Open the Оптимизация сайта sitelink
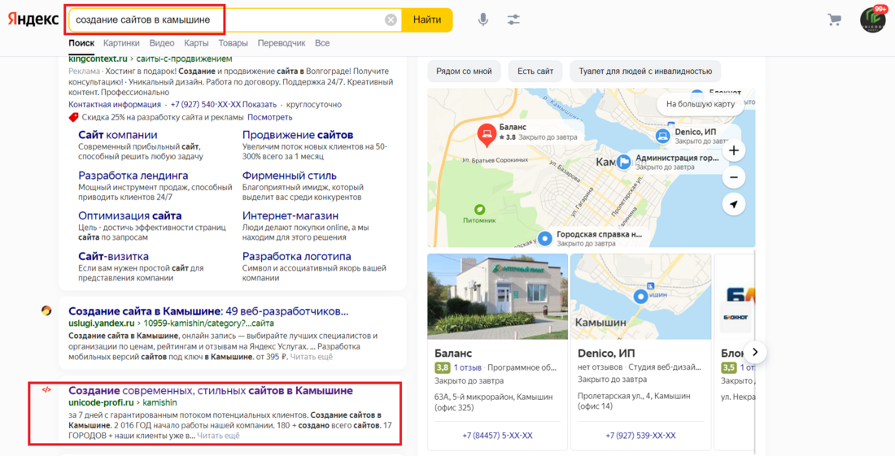The width and height of the screenshot is (895, 456). coord(129,216)
